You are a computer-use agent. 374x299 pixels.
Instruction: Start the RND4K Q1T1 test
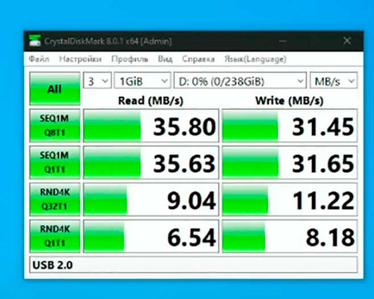pos(55,236)
